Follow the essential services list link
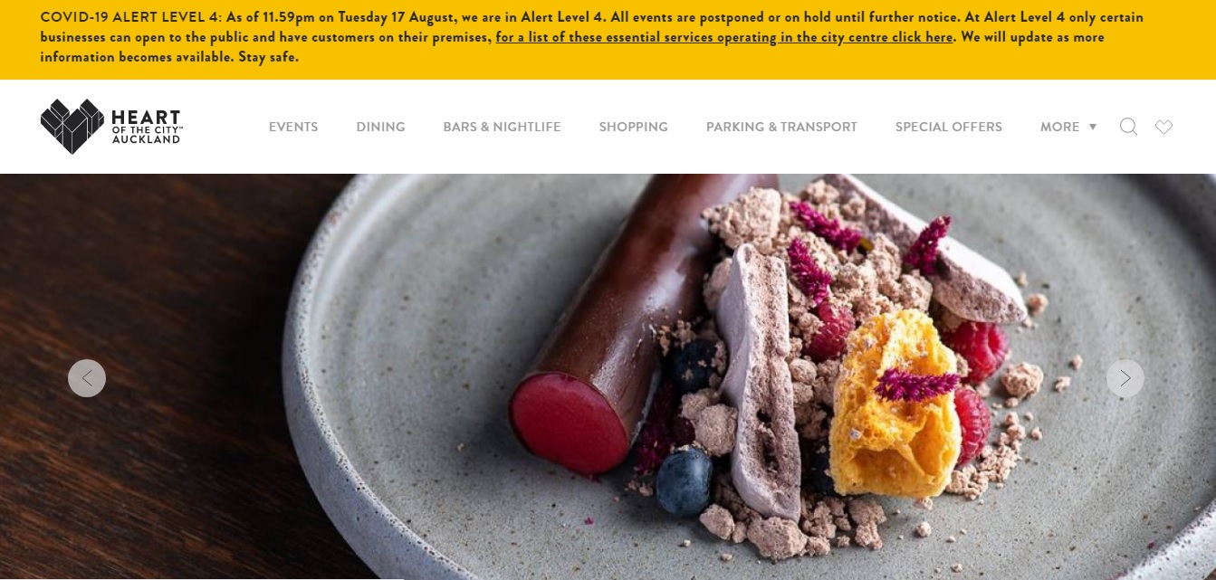The image size is (1216, 580). 724,37
